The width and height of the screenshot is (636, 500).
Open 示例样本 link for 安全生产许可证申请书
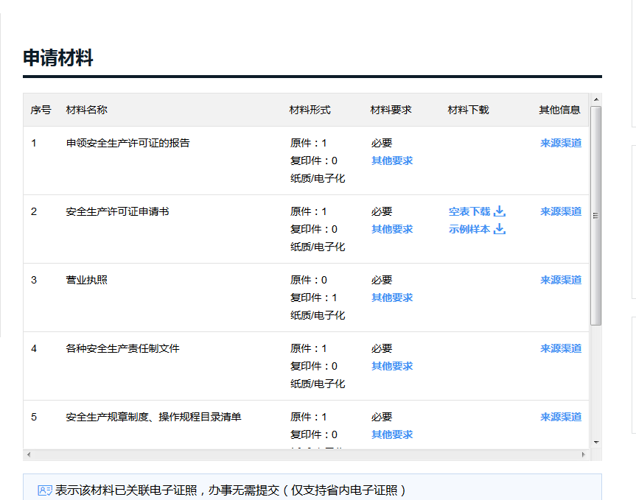click(x=469, y=229)
